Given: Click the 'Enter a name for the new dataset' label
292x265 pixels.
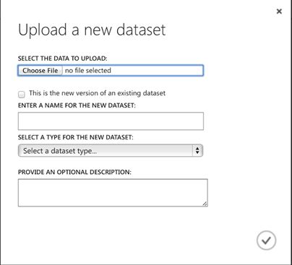Looking at the screenshot, I should click(77, 105).
